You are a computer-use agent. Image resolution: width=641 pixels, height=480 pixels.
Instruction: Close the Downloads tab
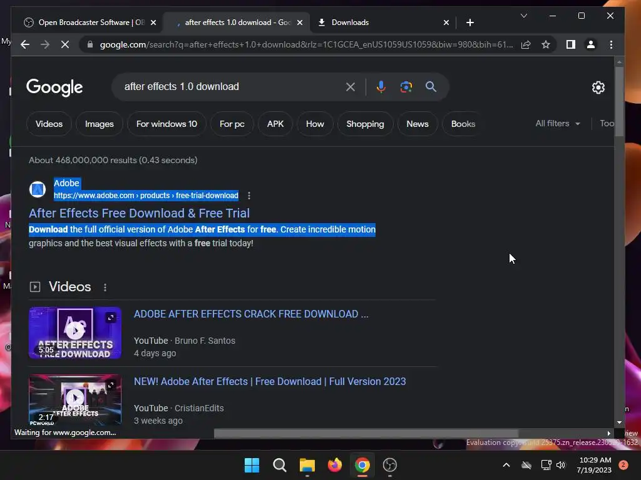[446, 22]
